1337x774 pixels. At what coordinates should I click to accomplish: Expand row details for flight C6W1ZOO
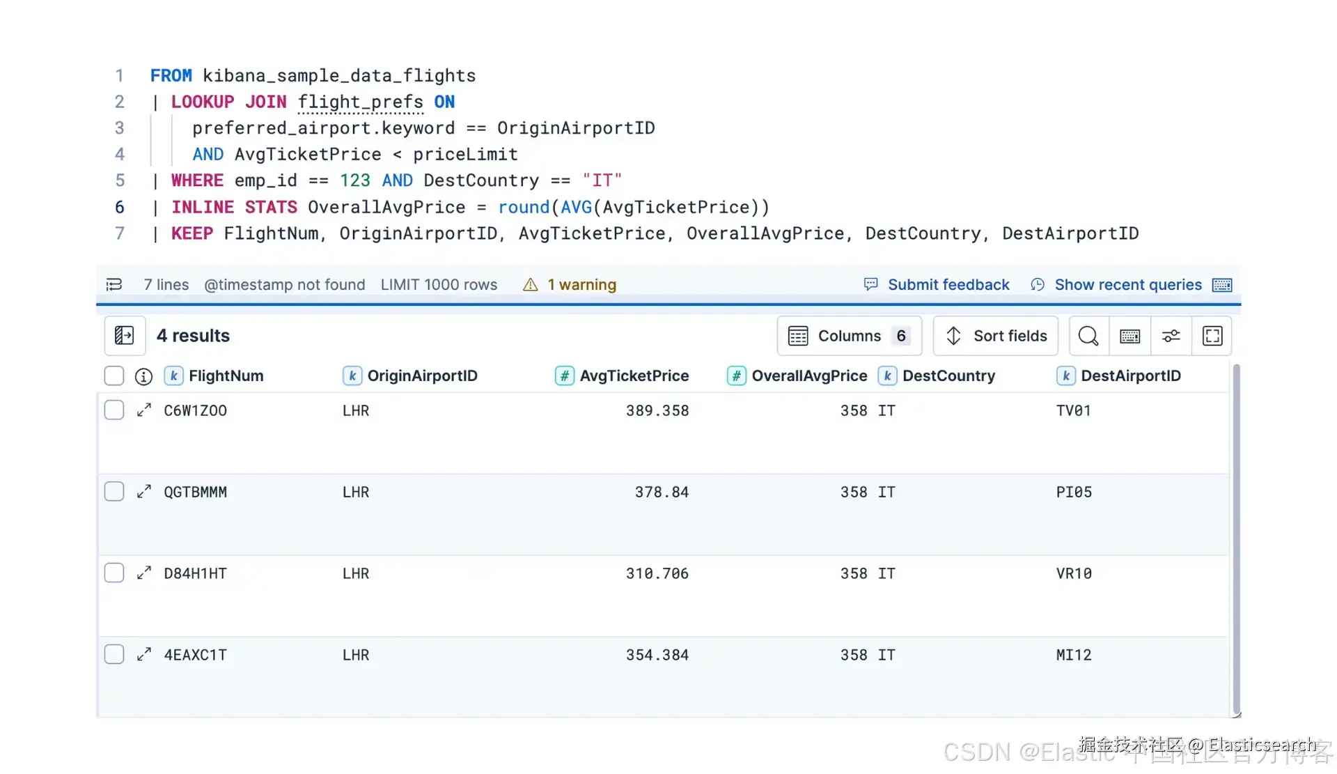(x=144, y=410)
